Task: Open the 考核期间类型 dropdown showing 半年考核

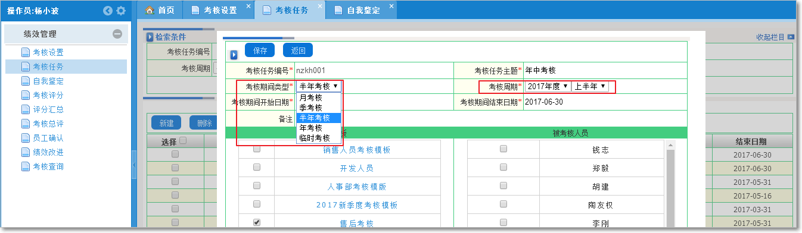Action: (319, 86)
